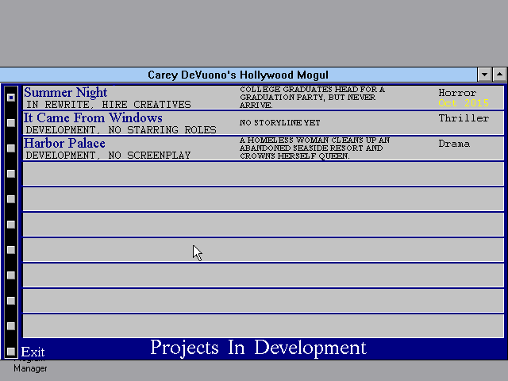508x381 pixels.
Task: Open the Harbor Palace project title
Action: 64,144
